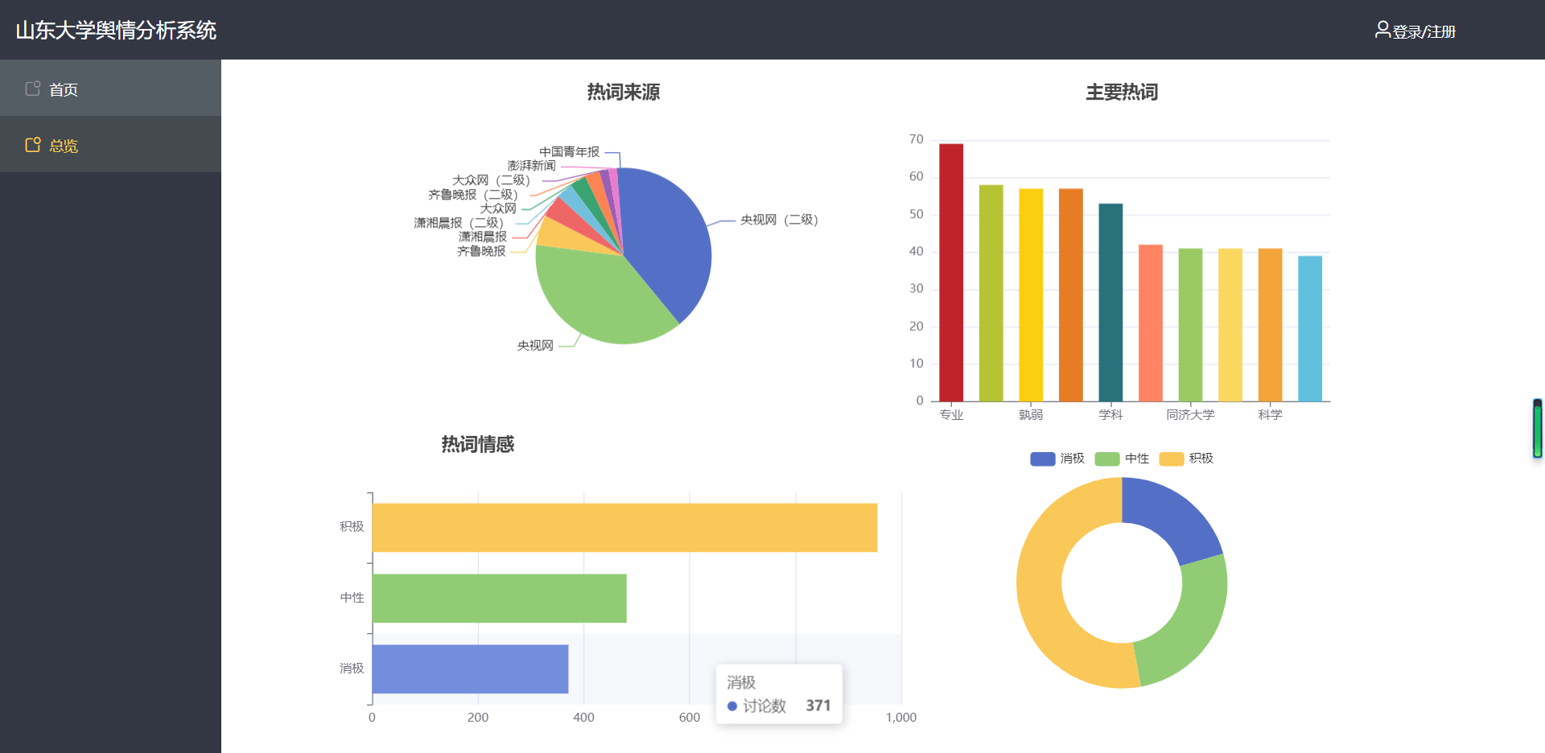
Task: Select the 央视网（二级） pie label
Action: tap(779, 220)
